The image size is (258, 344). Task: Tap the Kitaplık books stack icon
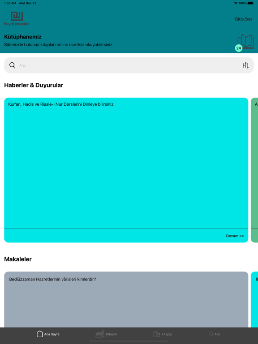(100, 334)
